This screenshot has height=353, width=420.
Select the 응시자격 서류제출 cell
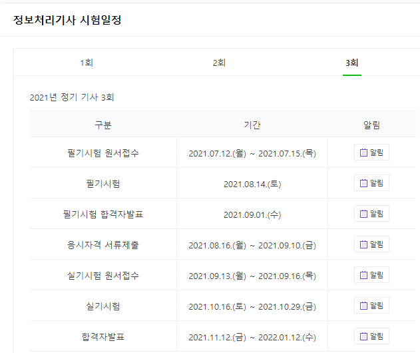point(103,244)
